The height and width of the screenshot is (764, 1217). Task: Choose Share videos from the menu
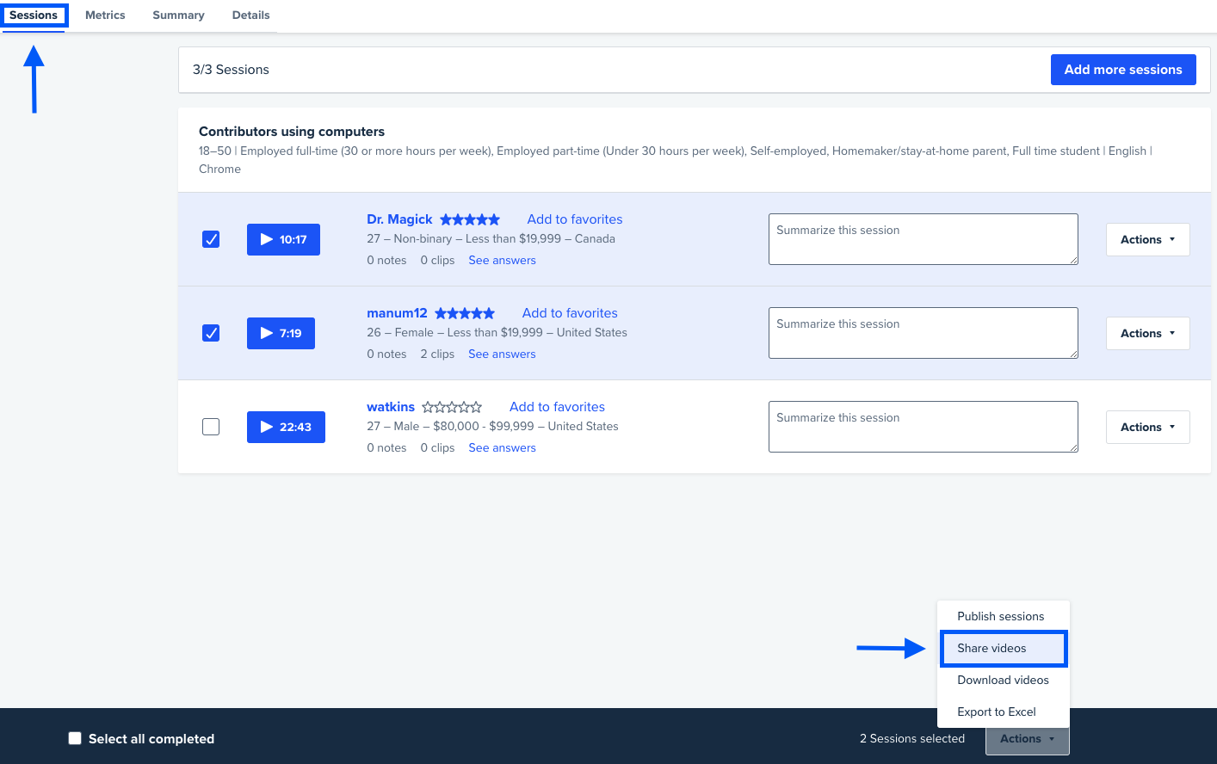pyautogui.click(x=1003, y=648)
